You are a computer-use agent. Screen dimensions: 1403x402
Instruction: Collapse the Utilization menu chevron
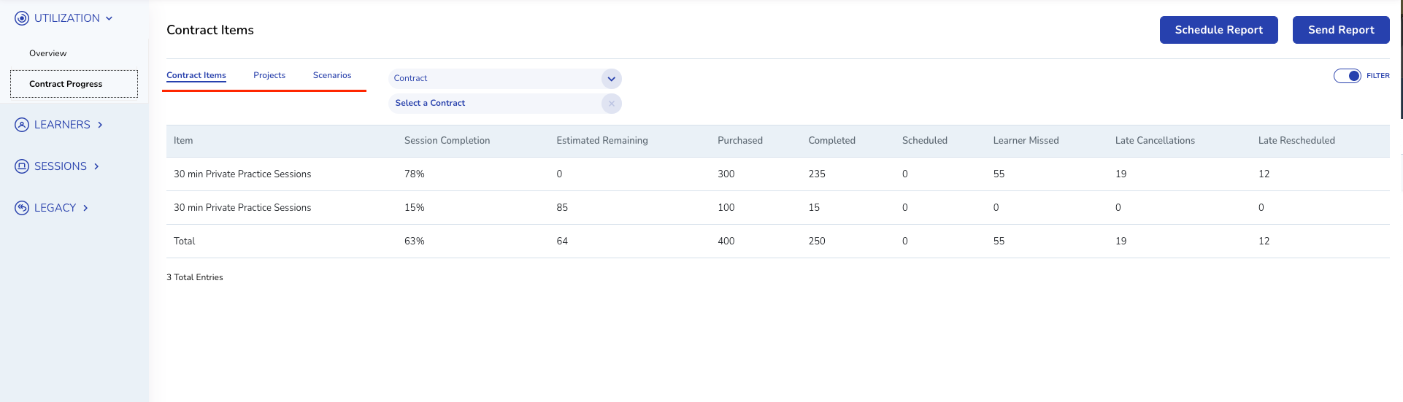[x=109, y=18]
